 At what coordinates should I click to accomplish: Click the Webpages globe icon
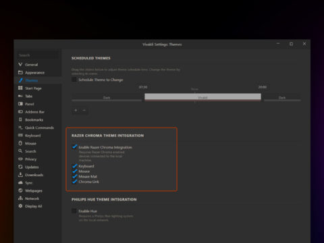tap(20, 190)
